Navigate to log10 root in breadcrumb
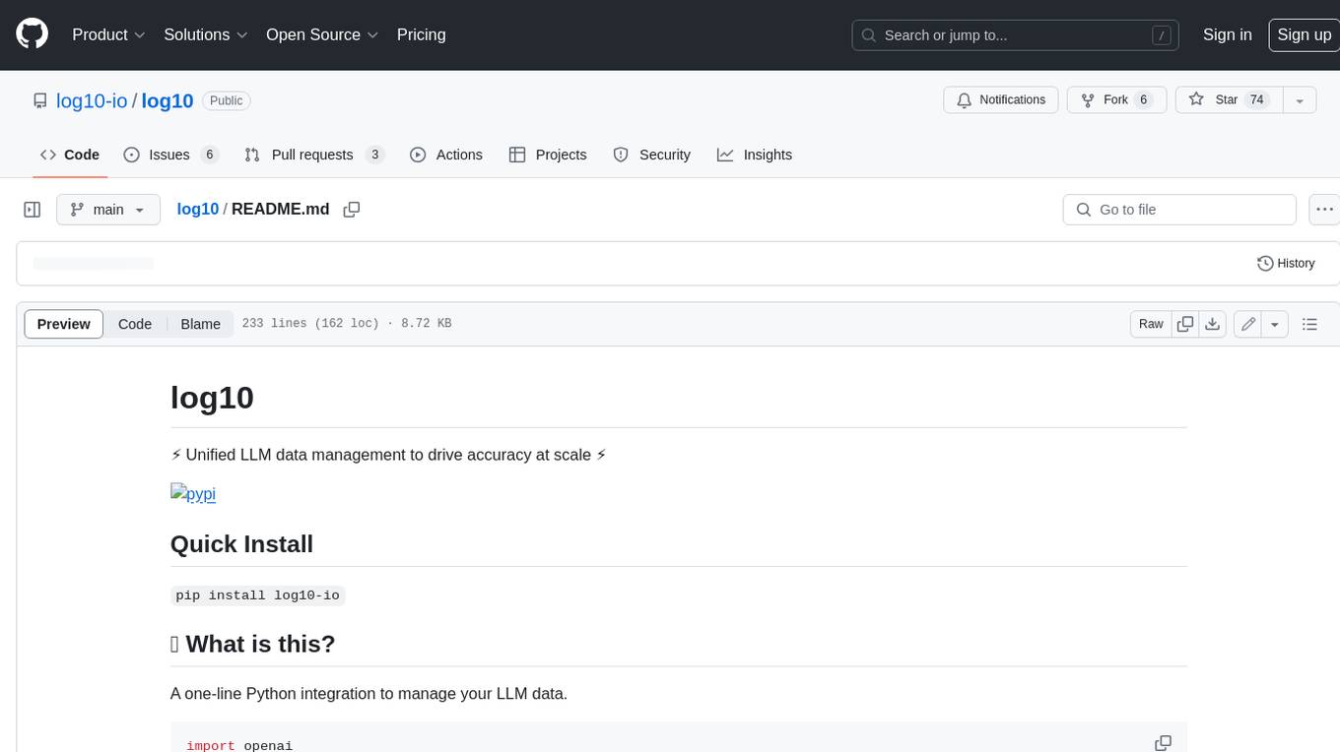 [197, 209]
